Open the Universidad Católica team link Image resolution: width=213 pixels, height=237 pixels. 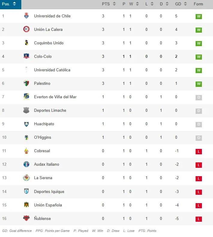click(52, 70)
